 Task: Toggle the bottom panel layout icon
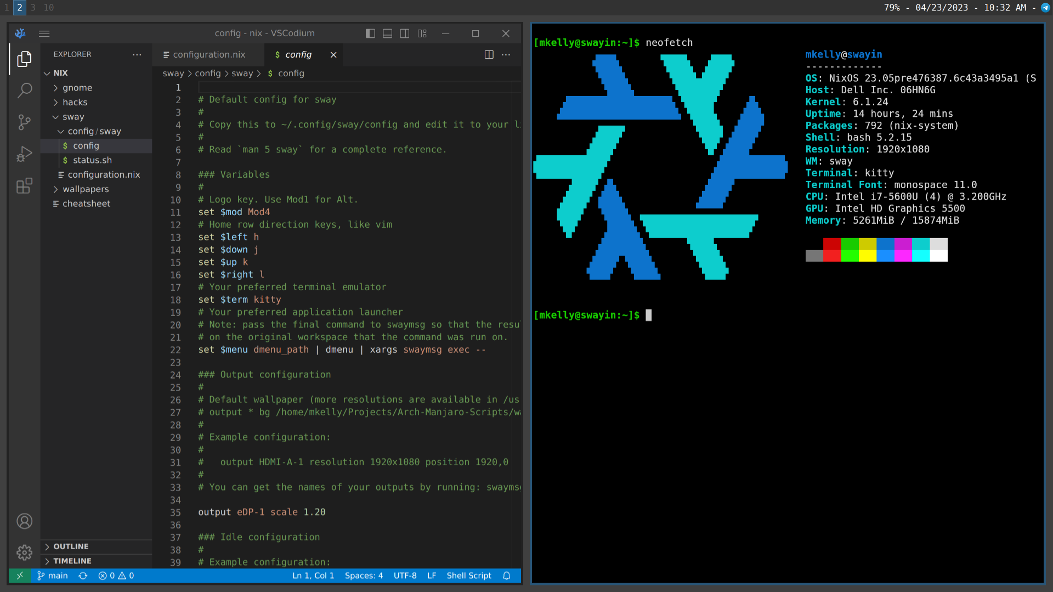[387, 33]
